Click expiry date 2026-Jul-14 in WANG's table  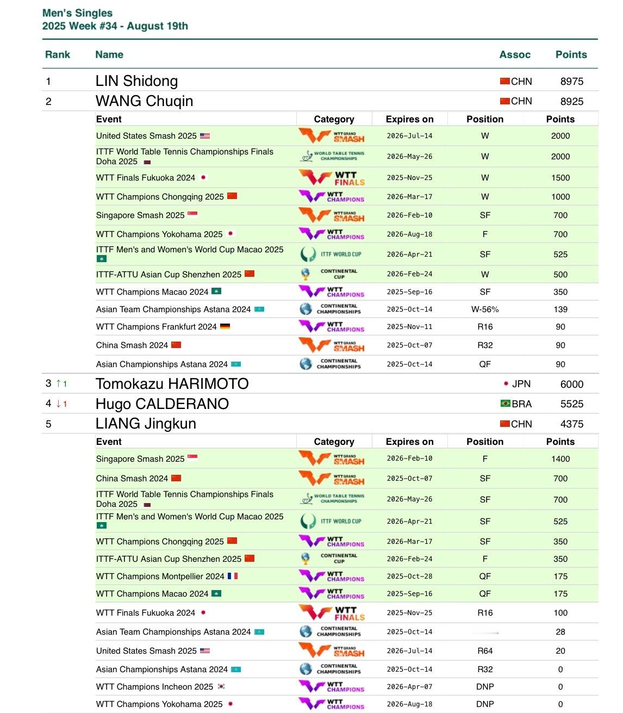[410, 135]
